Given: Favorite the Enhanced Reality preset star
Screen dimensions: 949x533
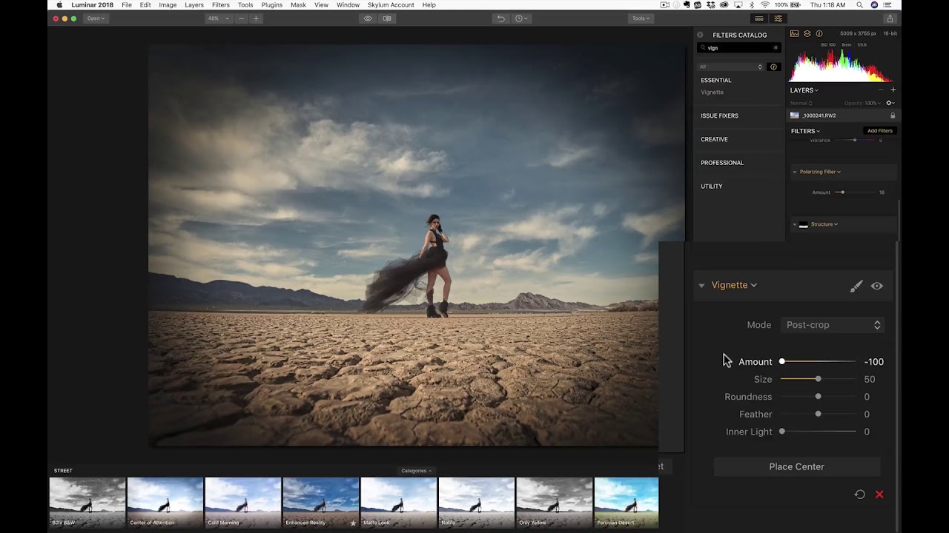Looking at the screenshot, I should (x=353, y=523).
